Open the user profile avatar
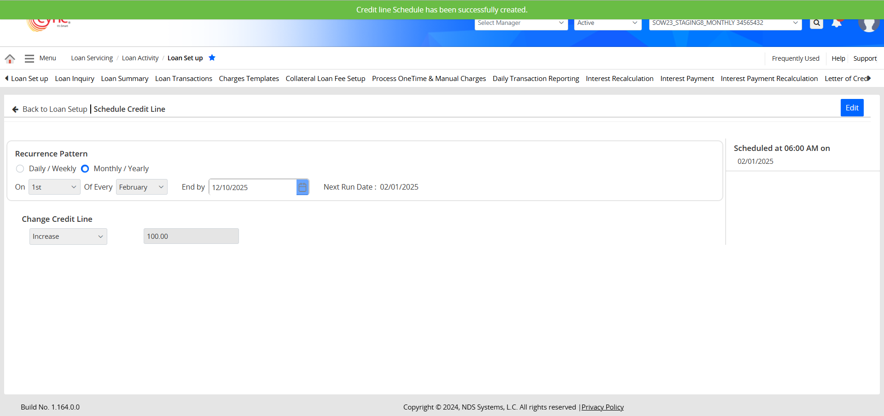The image size is (884, 416). [x=868, y=24]
